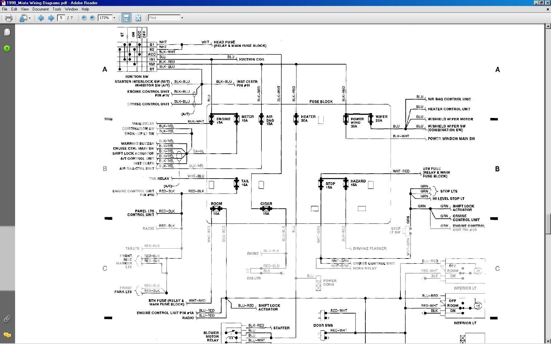Open the zoom level dropdown arrow

click(114, 18)
